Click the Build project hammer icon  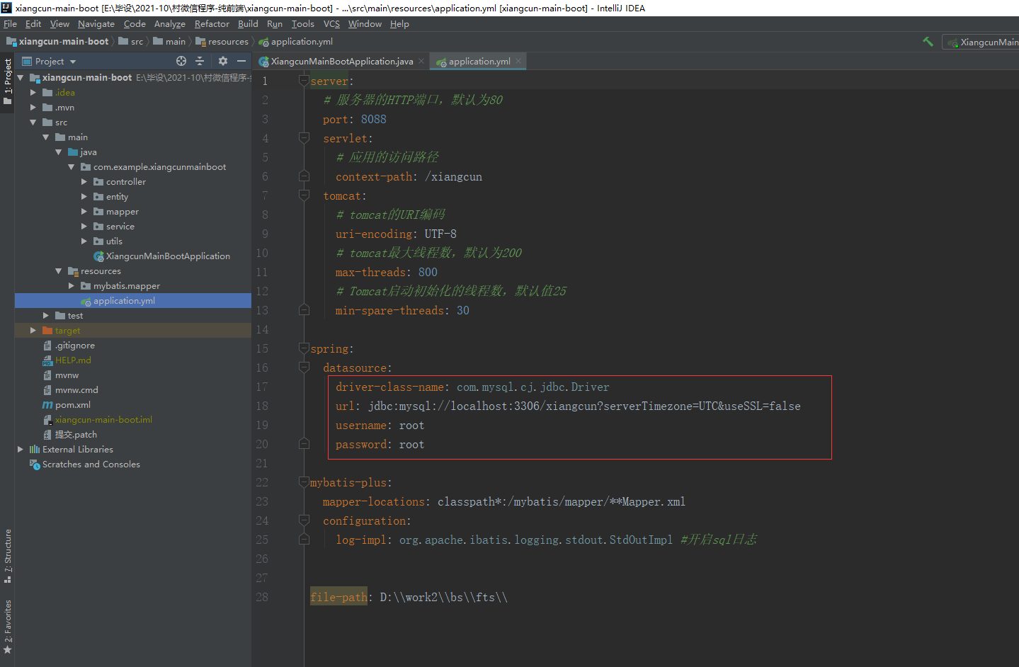pyautogui.click(x=928, y=42)
